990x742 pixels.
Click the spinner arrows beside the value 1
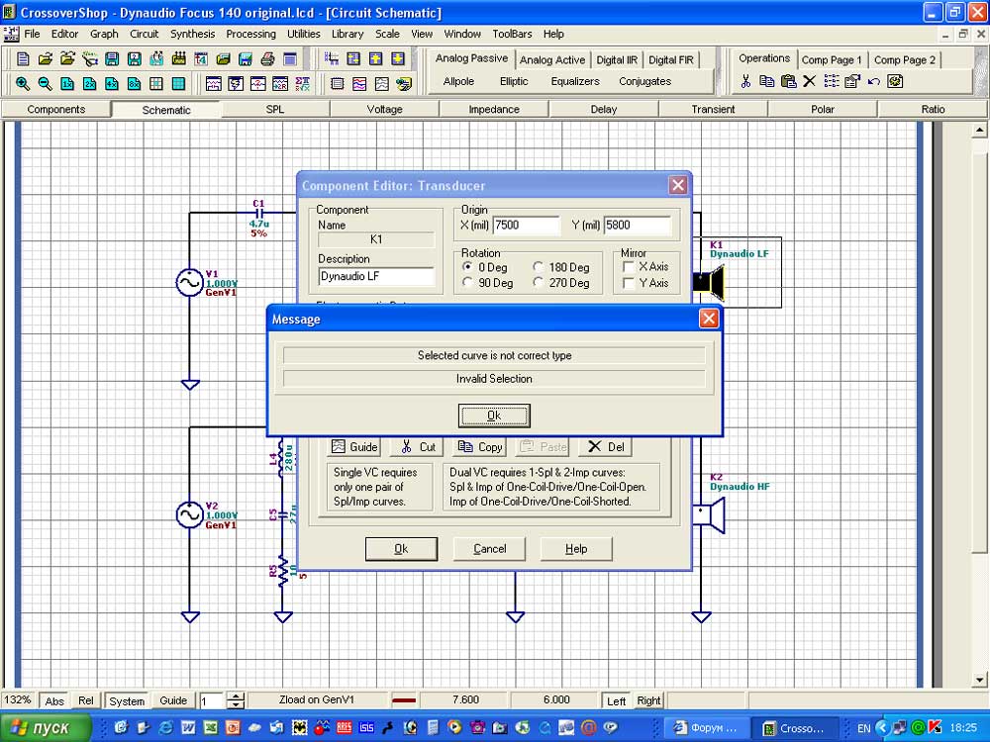(x=236, y=700)
